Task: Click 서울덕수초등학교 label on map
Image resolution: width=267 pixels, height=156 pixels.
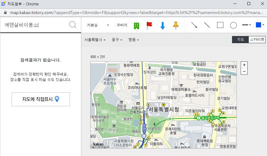Action: [x=110, y=81]
